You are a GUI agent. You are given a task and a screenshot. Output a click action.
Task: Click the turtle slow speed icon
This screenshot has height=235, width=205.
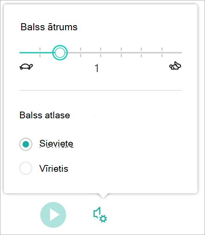coord(26,66)
